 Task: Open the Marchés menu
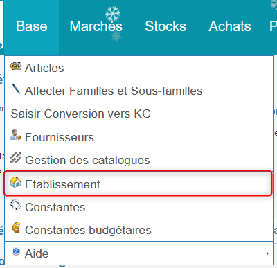point(96,26)
